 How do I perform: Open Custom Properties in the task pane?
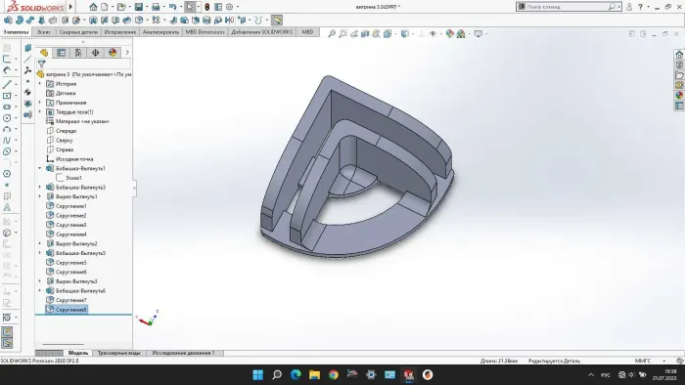click(679, 106)
